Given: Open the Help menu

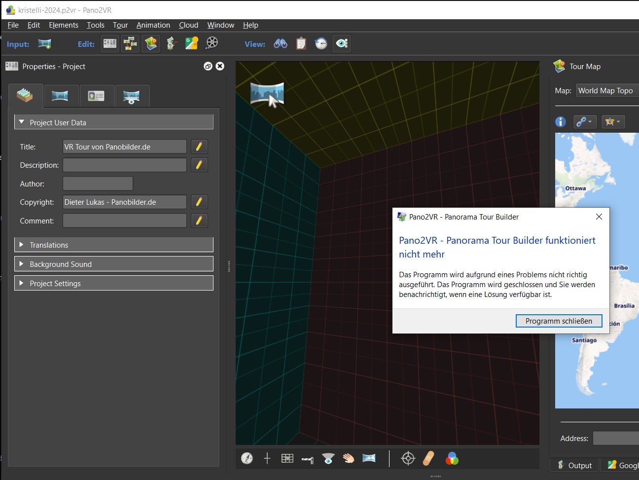Looking at the screenshot, I should [x=250, y=25].
